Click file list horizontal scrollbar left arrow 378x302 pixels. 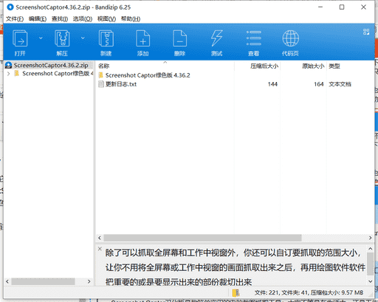point(100,238)
